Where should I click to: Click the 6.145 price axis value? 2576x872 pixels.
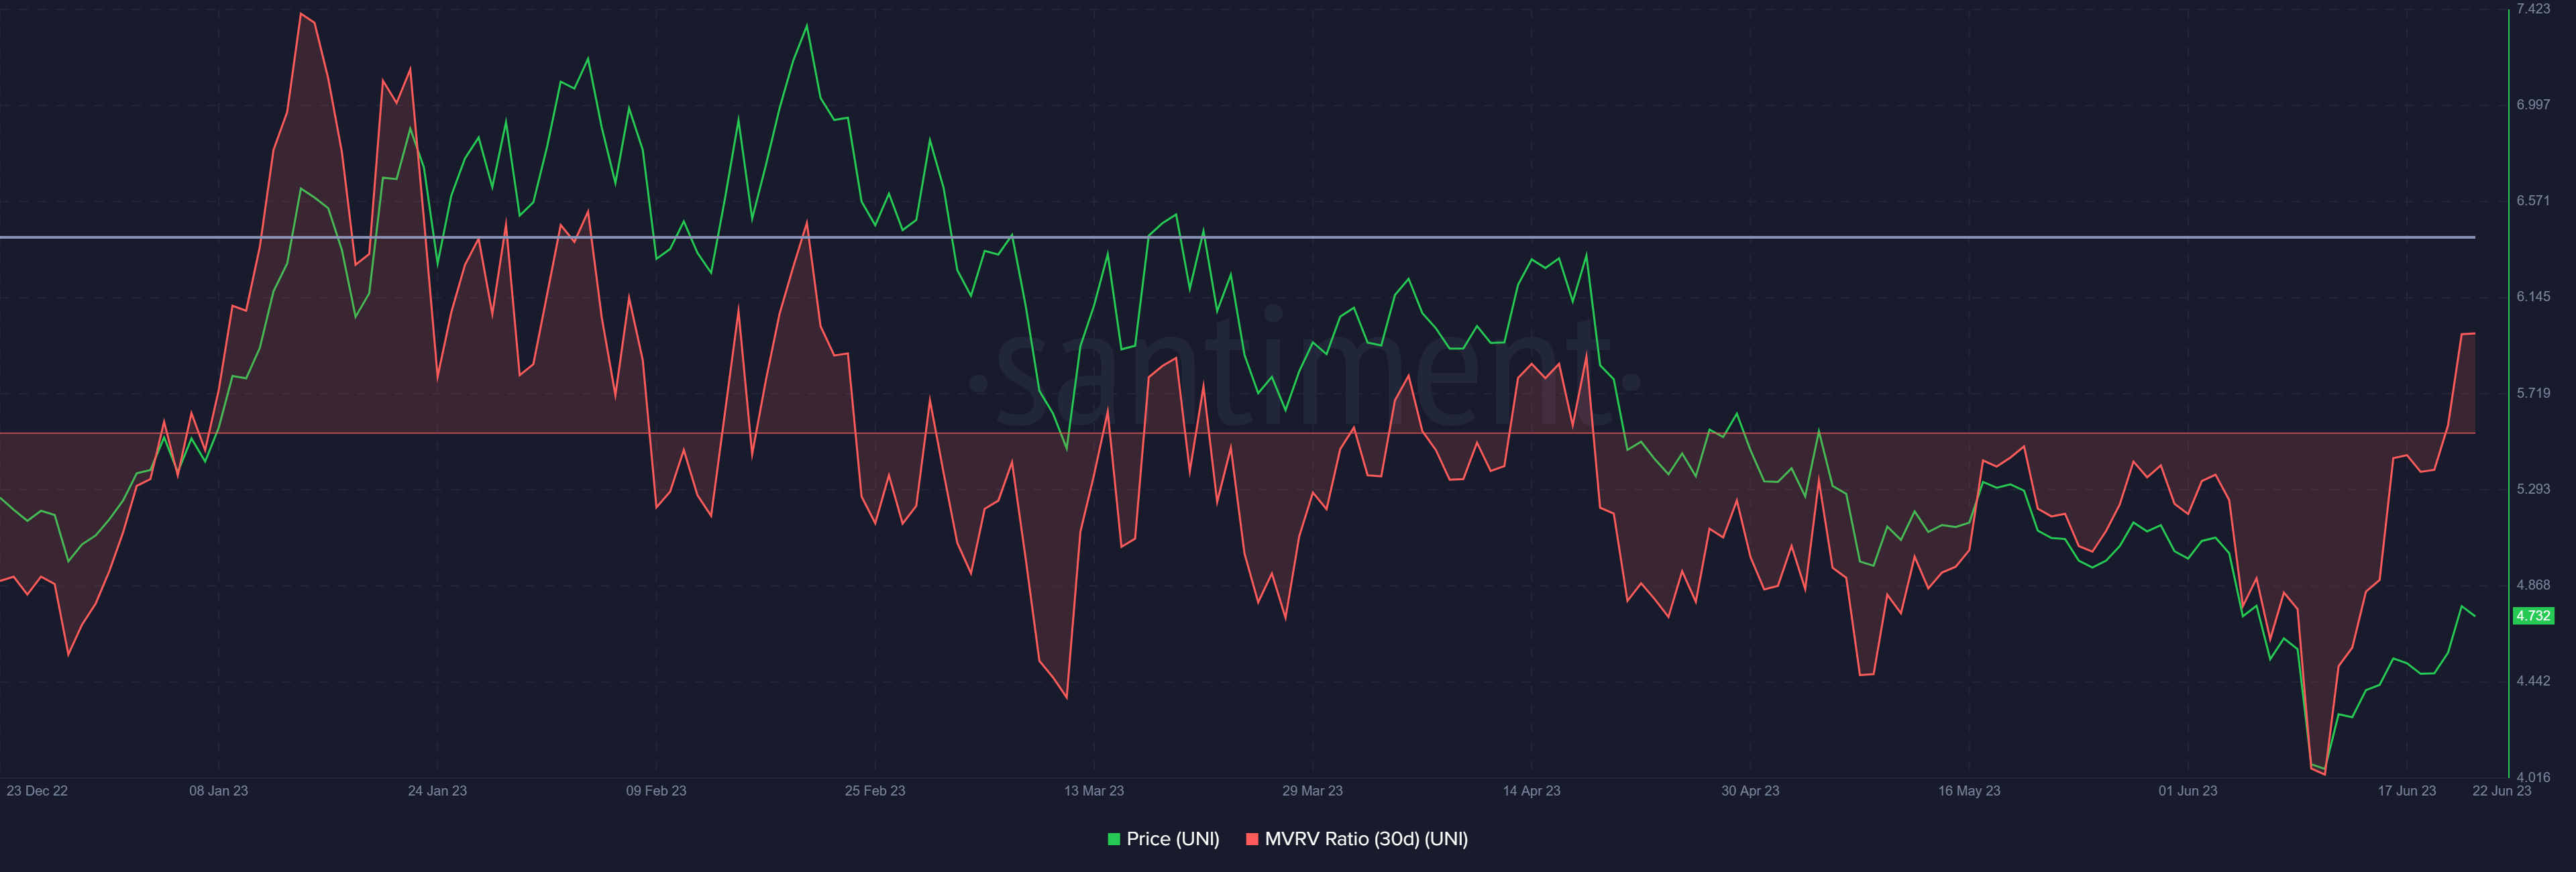2533,297
